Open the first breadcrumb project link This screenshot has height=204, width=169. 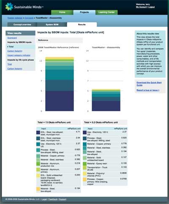[15, 18]
